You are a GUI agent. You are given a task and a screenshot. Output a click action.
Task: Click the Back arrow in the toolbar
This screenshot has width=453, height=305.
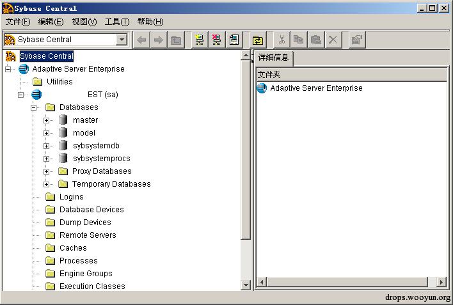pos(141,40)
